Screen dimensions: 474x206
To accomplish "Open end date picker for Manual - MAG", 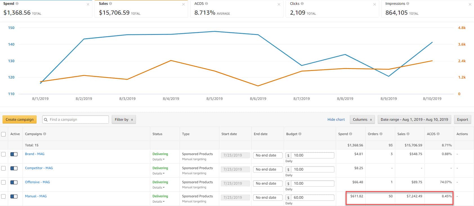I will click(x=267, y=198).
